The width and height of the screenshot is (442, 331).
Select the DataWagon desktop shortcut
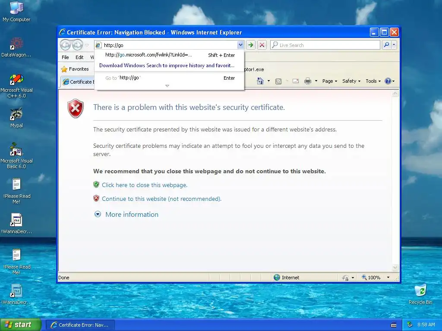tap(16, 47)
